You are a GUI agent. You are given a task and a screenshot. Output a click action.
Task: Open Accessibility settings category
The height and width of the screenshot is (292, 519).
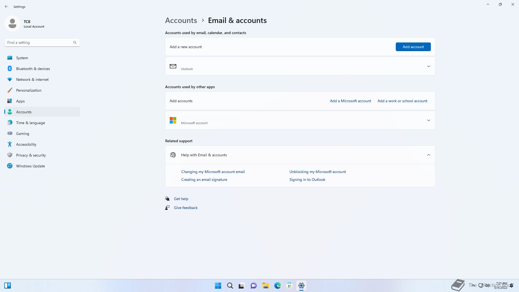(x=42, y=144)
